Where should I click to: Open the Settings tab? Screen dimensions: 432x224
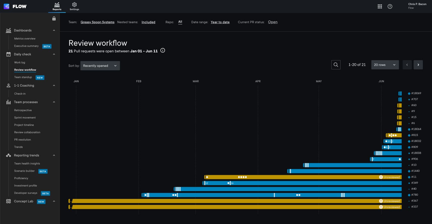(74, 6)
